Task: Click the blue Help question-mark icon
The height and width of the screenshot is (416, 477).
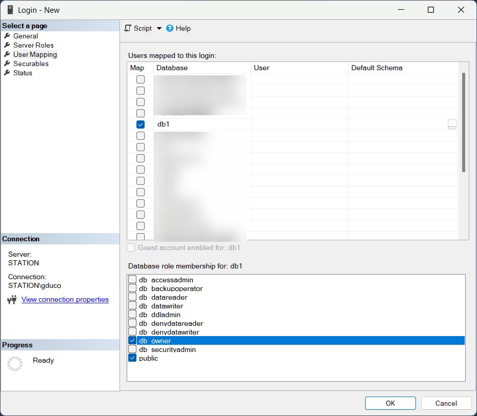Action: coord(170,28)
